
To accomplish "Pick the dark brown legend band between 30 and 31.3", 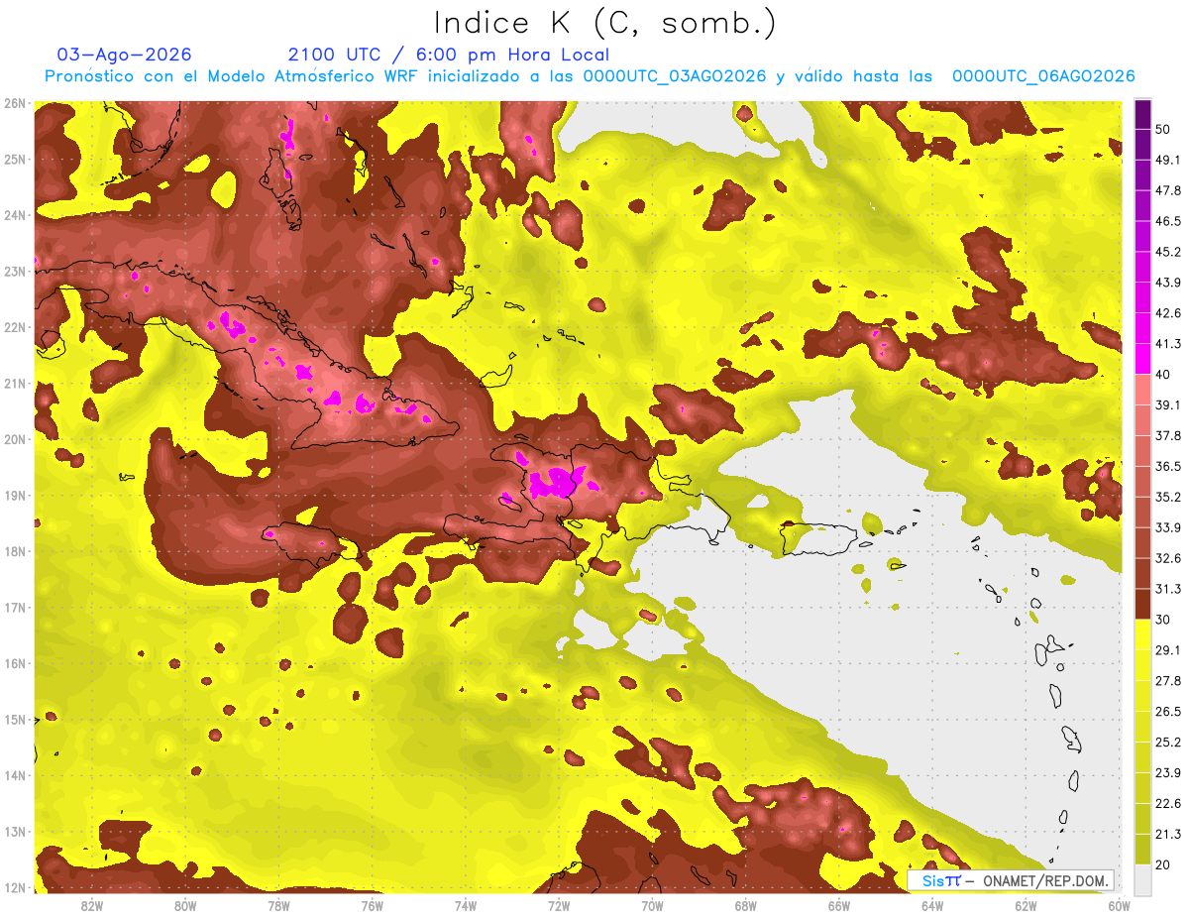I will (x=1142, y=604).
